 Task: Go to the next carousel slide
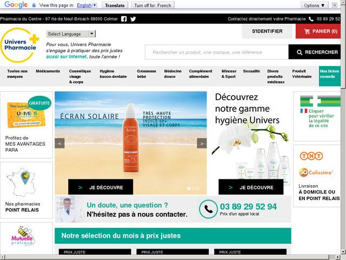202,143
